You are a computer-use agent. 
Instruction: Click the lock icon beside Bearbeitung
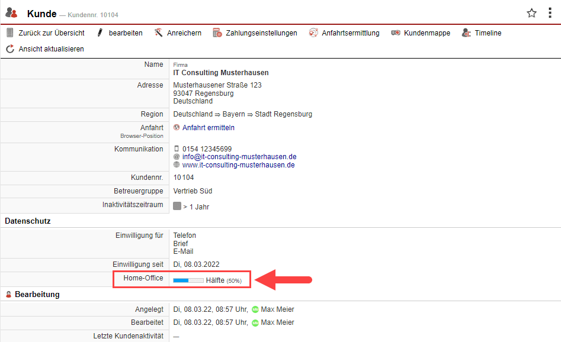[x=9, y=295]
